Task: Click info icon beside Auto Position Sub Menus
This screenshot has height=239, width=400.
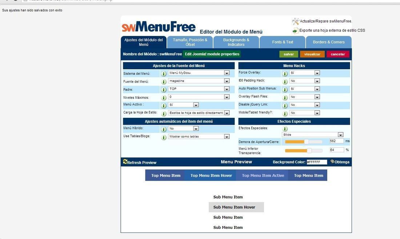Action: click(x=285, y=90)
